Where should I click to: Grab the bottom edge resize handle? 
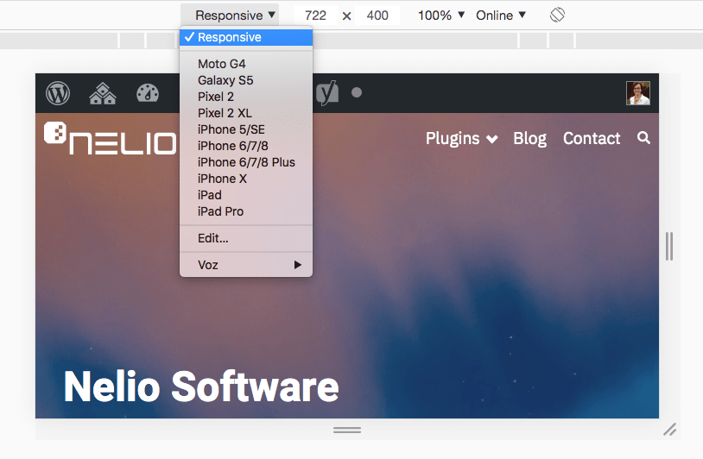pyautogui.click(x=347, y=430)
